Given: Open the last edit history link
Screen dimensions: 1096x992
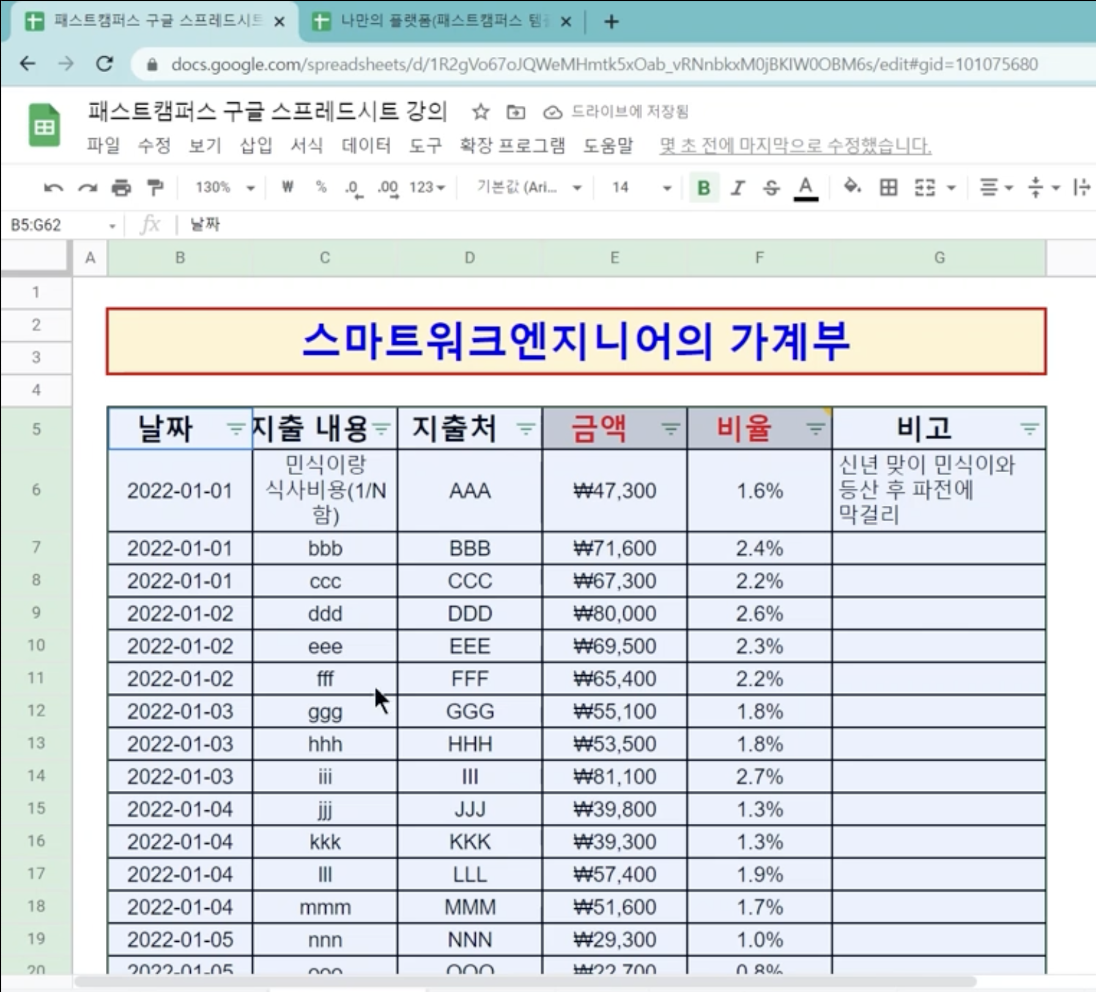Looking at the screenshot, I should tap(795, 146).
